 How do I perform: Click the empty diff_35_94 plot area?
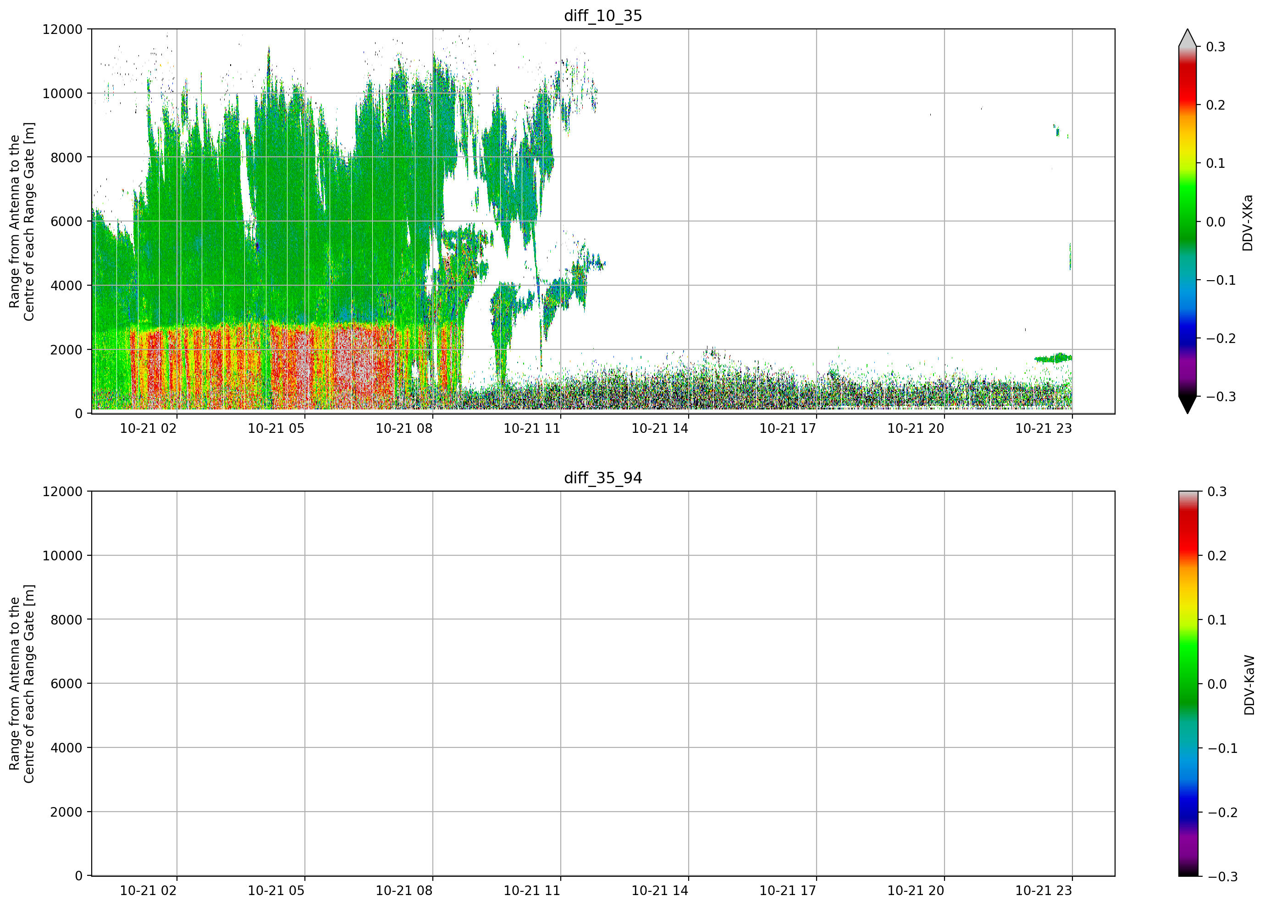click(x=603, y=683)
